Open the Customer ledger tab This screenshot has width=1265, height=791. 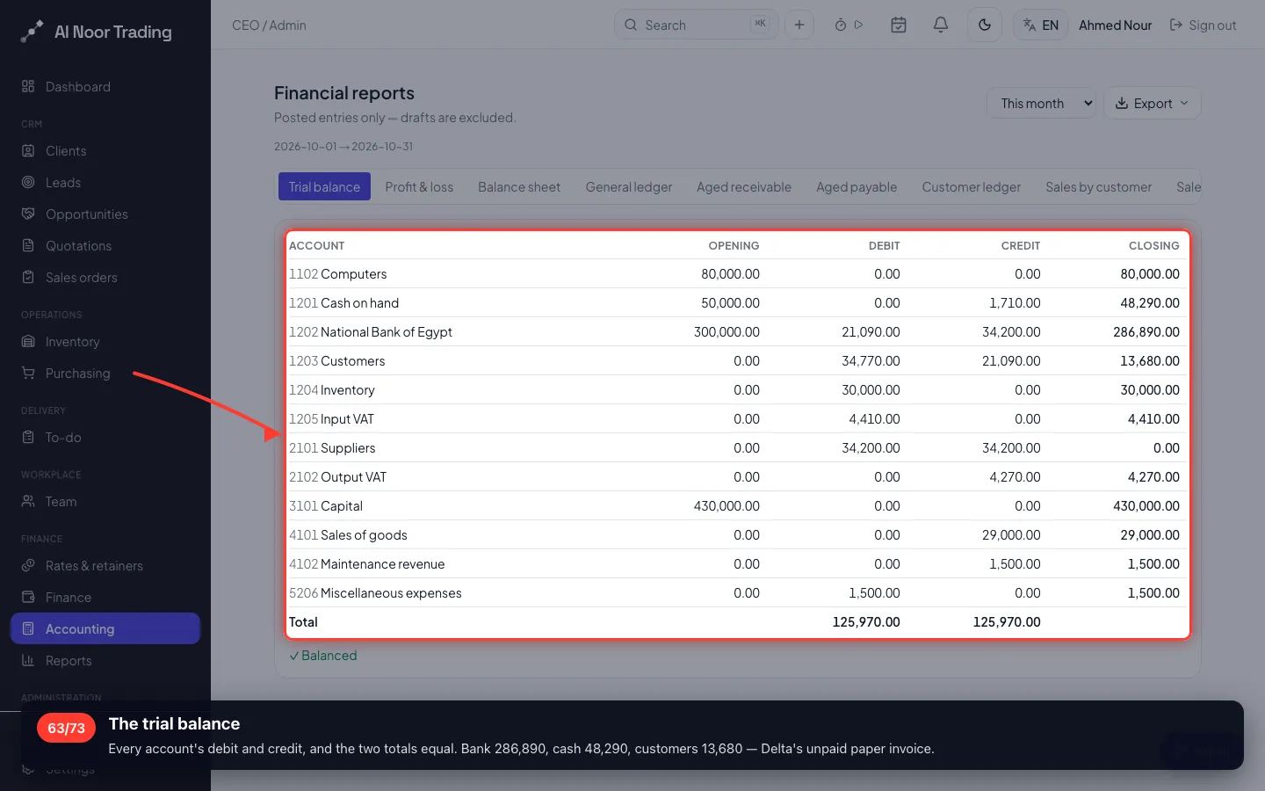pos(972,186)
